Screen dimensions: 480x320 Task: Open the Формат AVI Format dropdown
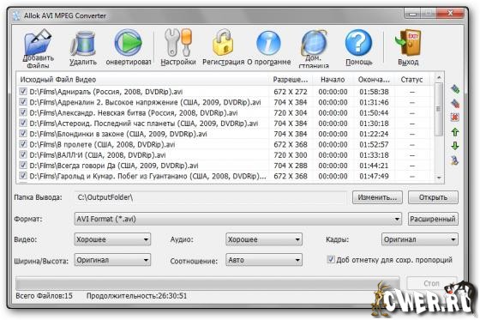[238, 219]
